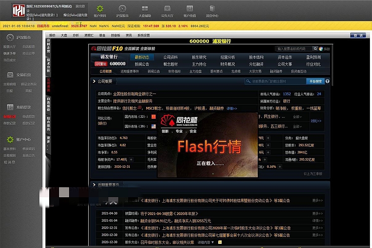This screenshot has height=248, width=372.
Task: Click the 开始搜索 button
Action: point(315,81)
